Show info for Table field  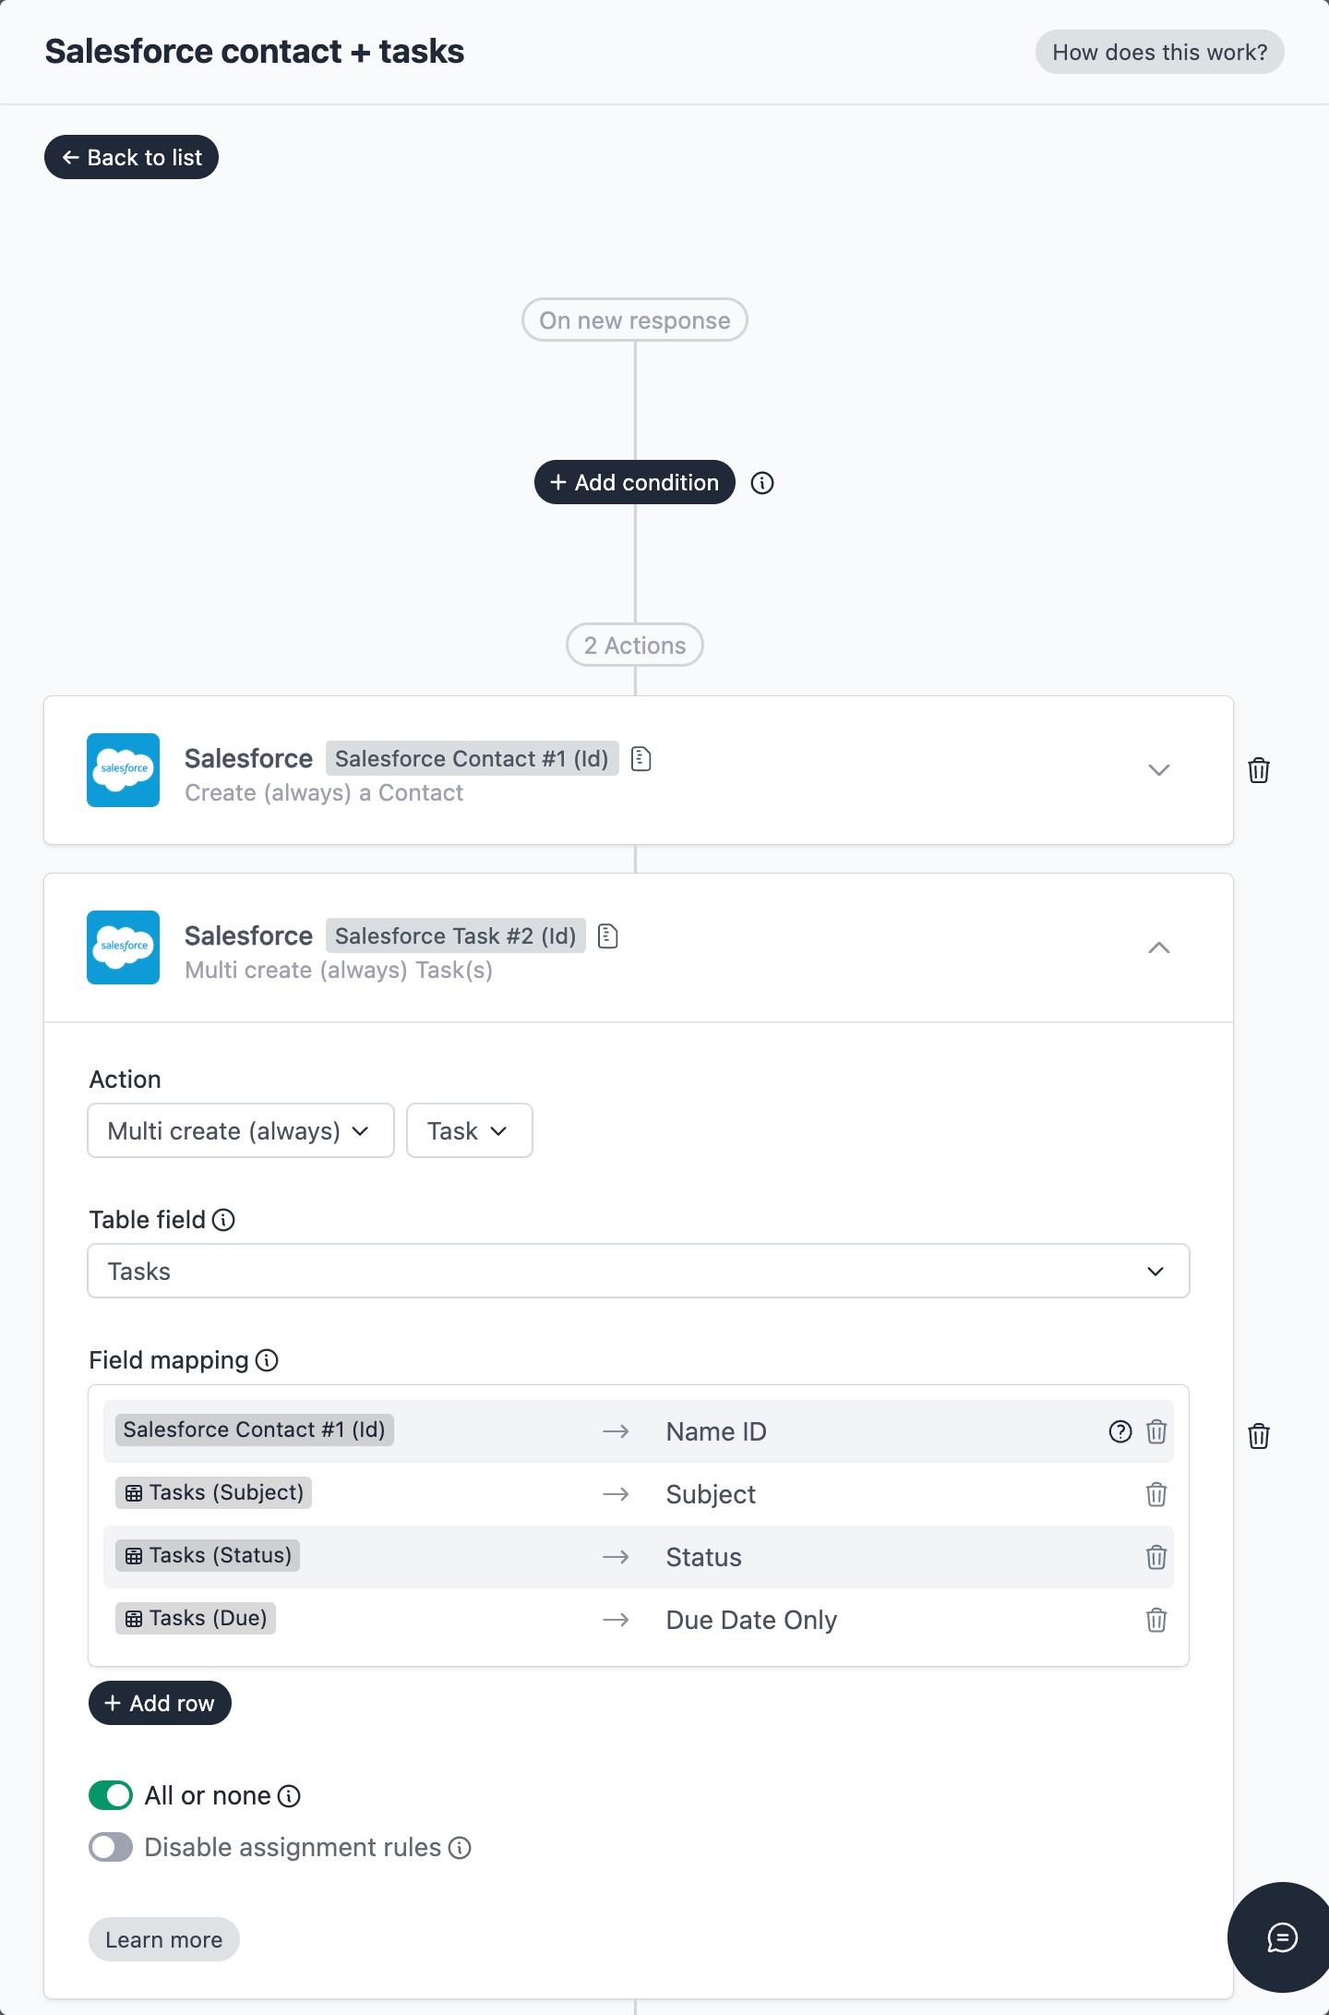point(223,1220)
